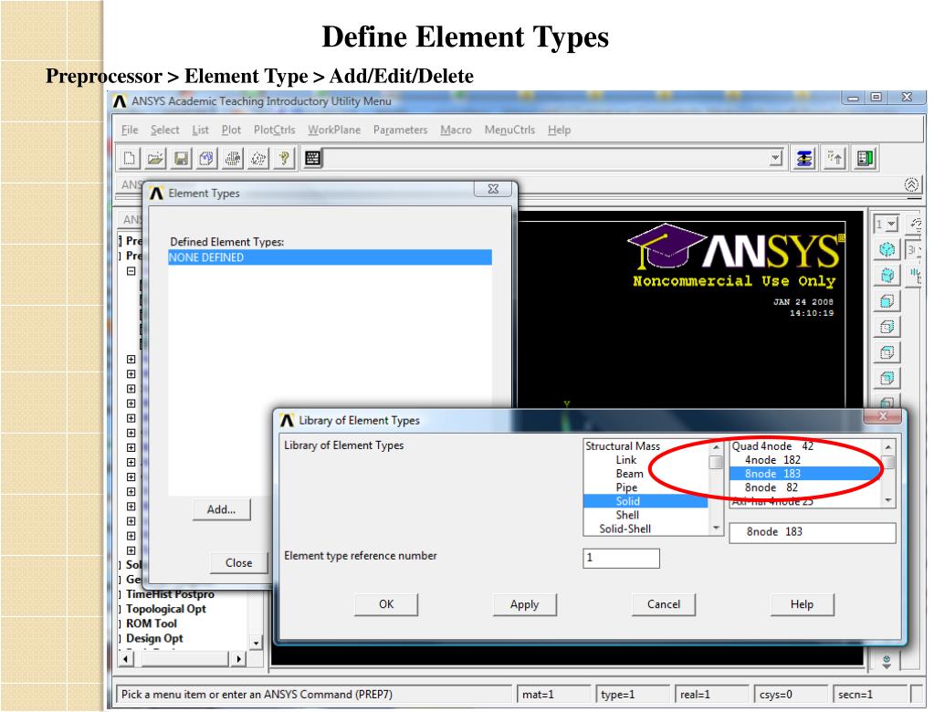Open the Help menu in menu bar
Viewport: 934px width, 712px height.
[559, 130]
